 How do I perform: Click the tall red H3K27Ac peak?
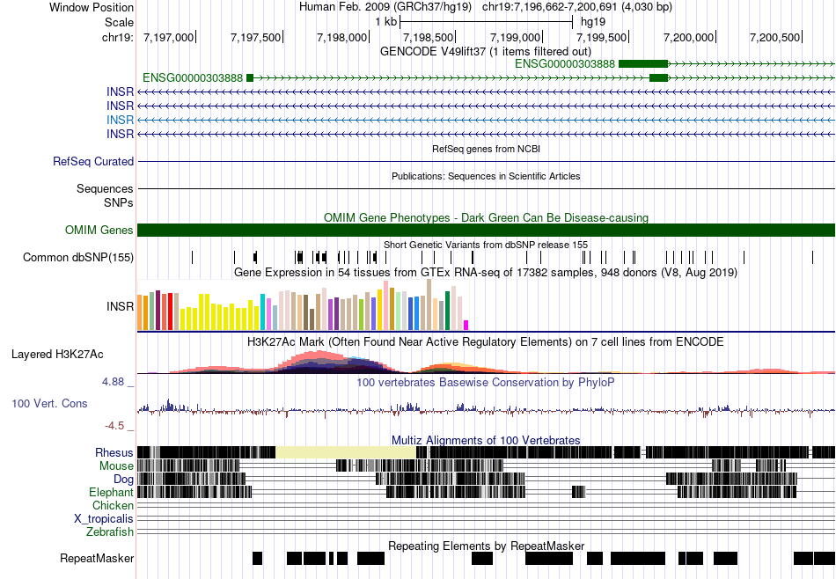319,362
